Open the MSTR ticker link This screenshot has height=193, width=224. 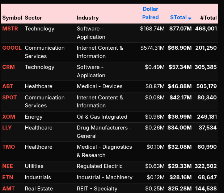(10, 29)
